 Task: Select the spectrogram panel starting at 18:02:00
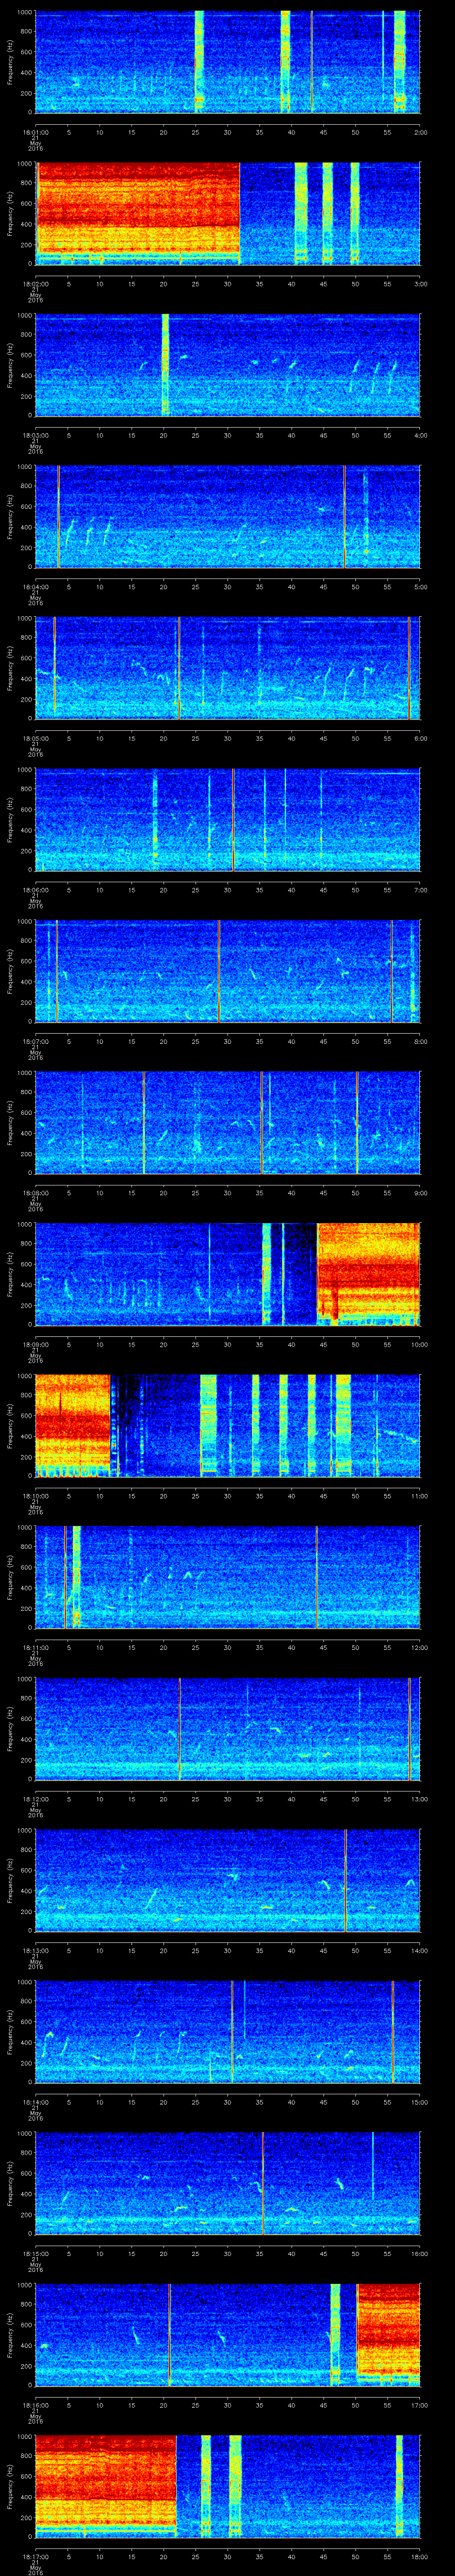click(x=228, y=214)
